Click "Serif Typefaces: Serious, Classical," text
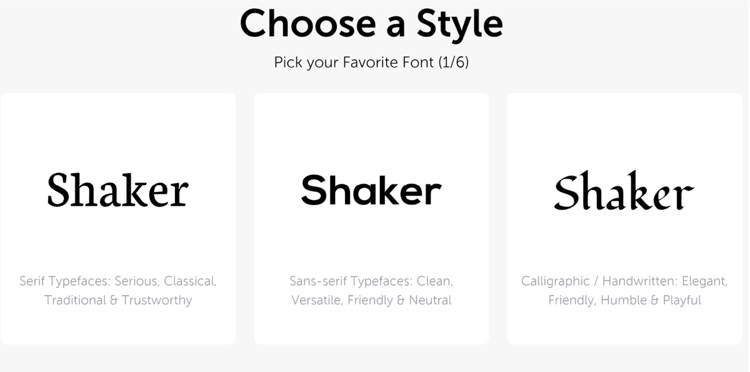The height and width of the screenshot is (372, 750). tap(118, 281)
